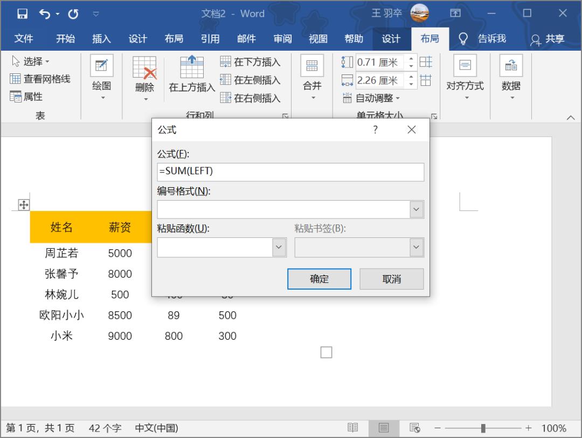Open the 文件 menu

click(24, 38)
